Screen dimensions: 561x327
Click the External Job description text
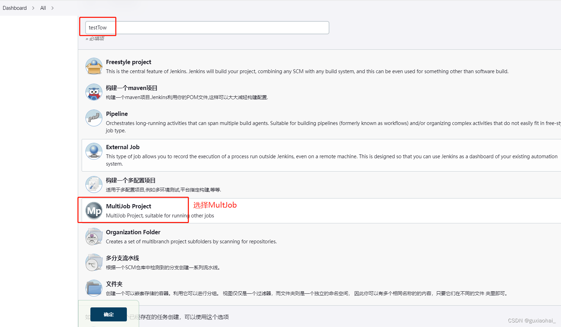click(x=331, y=160)
